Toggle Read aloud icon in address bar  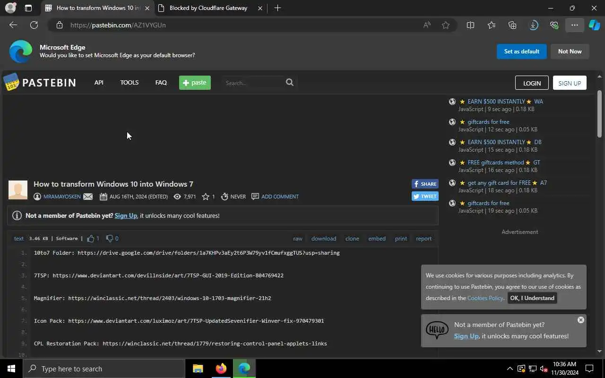(427, 25)
